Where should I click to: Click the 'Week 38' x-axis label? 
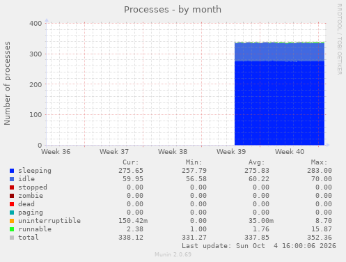click(x=173, y=152)
